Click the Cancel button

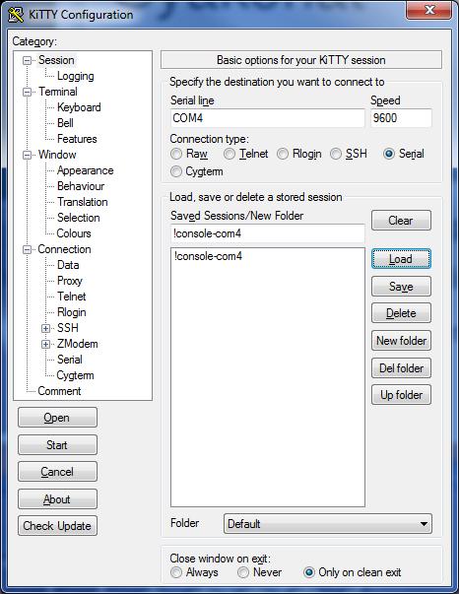pos(57,472)
